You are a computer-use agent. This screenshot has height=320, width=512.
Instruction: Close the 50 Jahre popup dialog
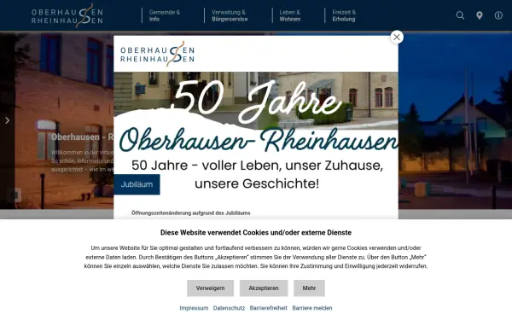[397, 38]
